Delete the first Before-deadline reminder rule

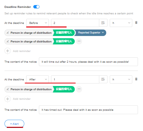pyautogui.click(x=136, y=22)
